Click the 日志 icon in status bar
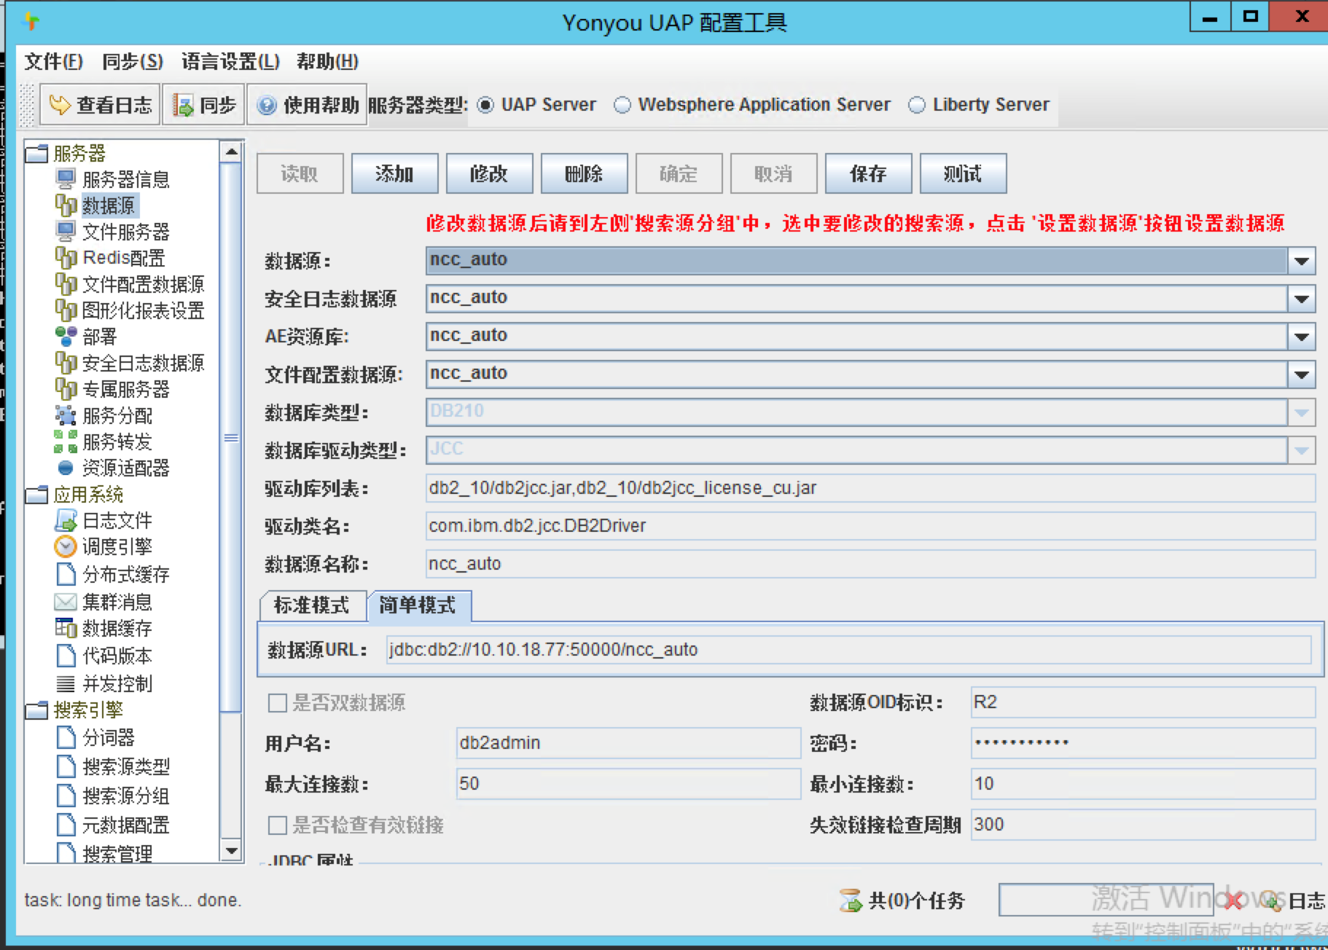Image resolution: width=1328 pixels, height=950 pixels. 1272,901
